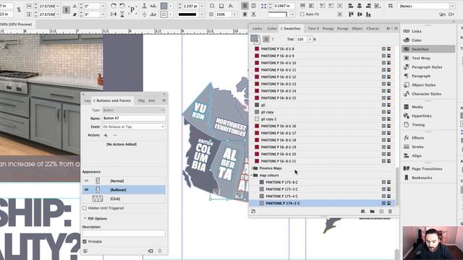The image size is (463, 260).
Task: Click the align horizontal centers icon
Action: [x=360, y=6]
